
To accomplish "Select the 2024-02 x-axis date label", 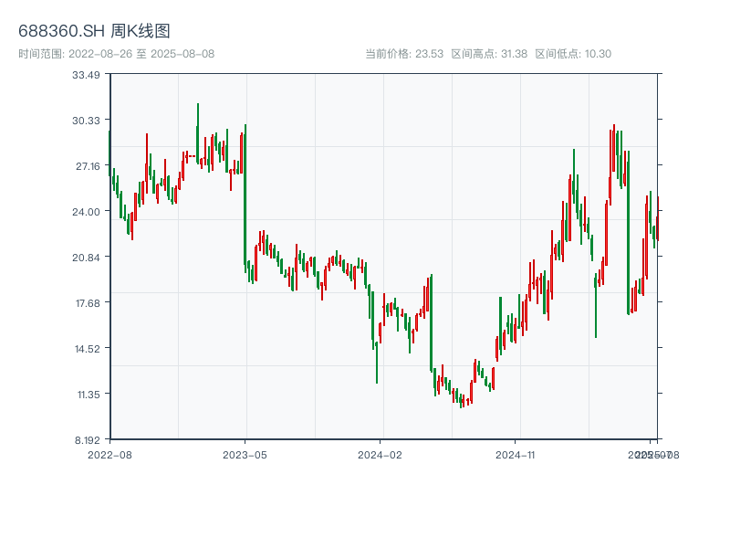I will click(381, 454).
